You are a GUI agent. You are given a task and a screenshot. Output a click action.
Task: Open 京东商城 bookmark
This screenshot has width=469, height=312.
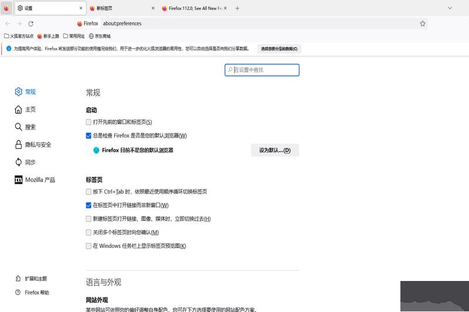coord(100,36)
